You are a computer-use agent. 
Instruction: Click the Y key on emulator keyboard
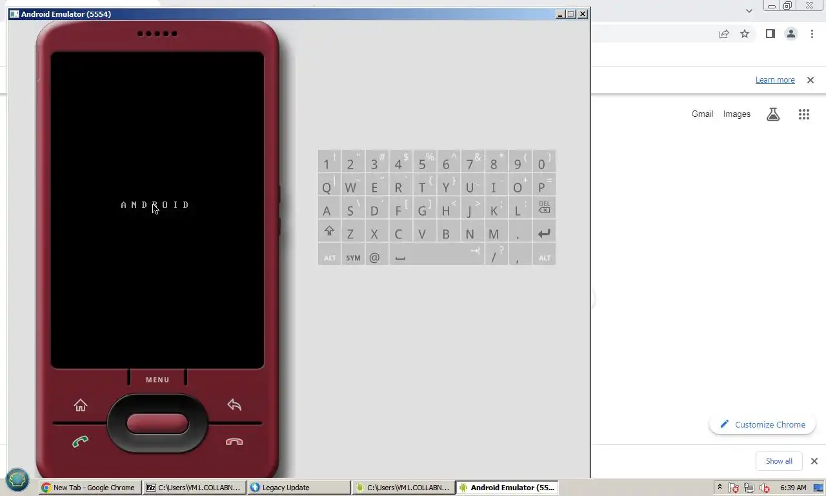coord(448,185)
